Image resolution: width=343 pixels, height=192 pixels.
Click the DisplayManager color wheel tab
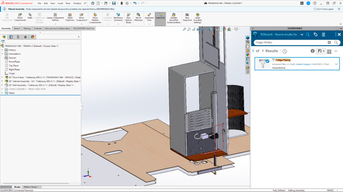(33, 37)
